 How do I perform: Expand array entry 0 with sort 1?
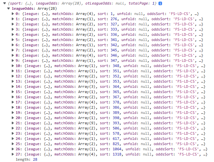(x=13, y=14)
